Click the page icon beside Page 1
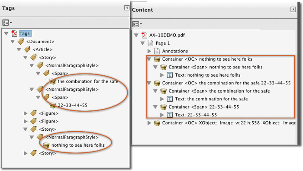The image size is (303, 171). pos(151,43)
